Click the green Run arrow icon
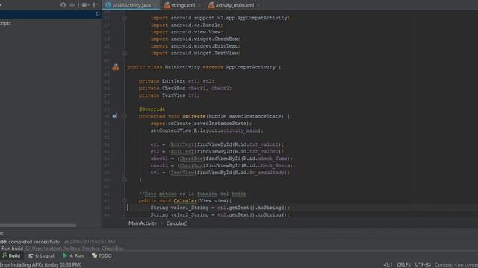Screen dimensions: 478x268 point(65,255)
